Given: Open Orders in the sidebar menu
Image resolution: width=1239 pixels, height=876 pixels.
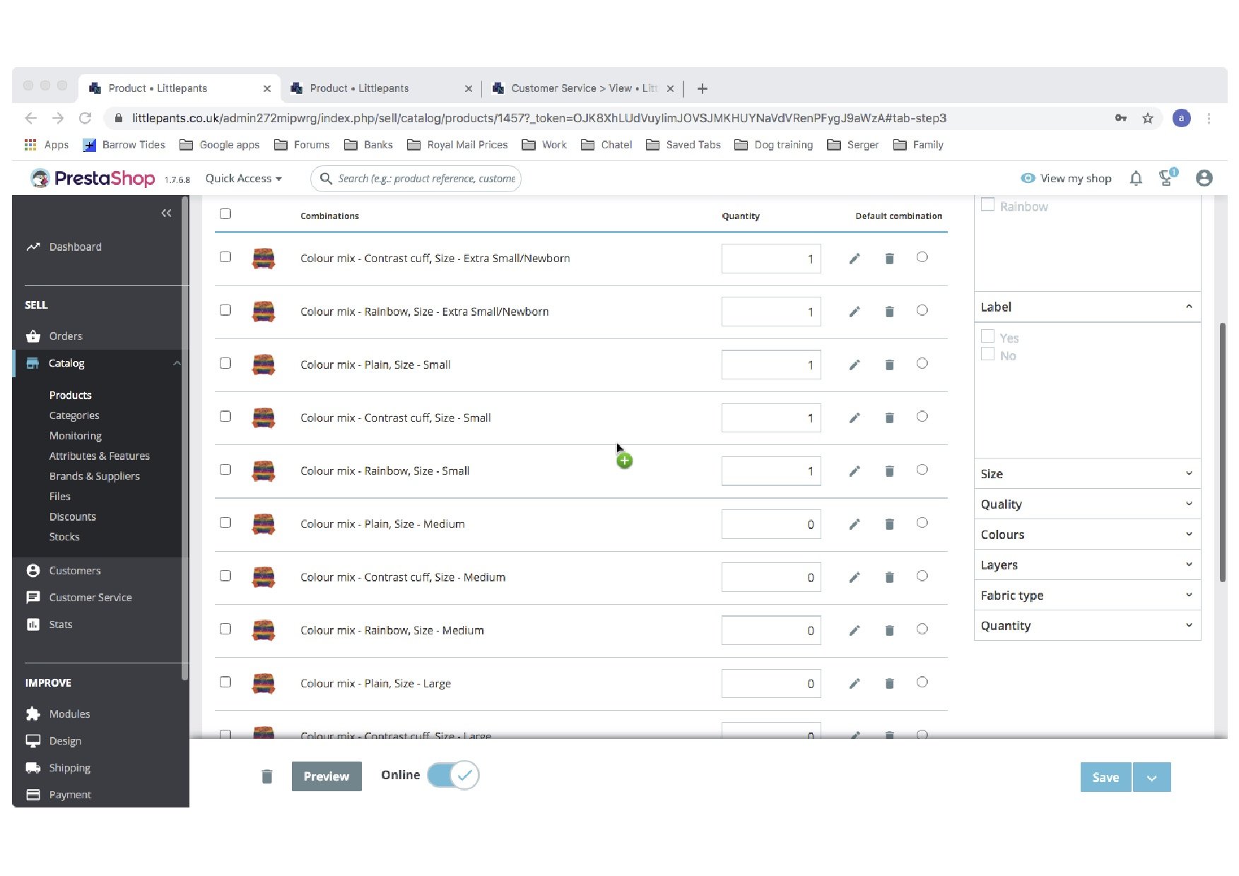Looking at the screenshot, I should click(66, 336).
